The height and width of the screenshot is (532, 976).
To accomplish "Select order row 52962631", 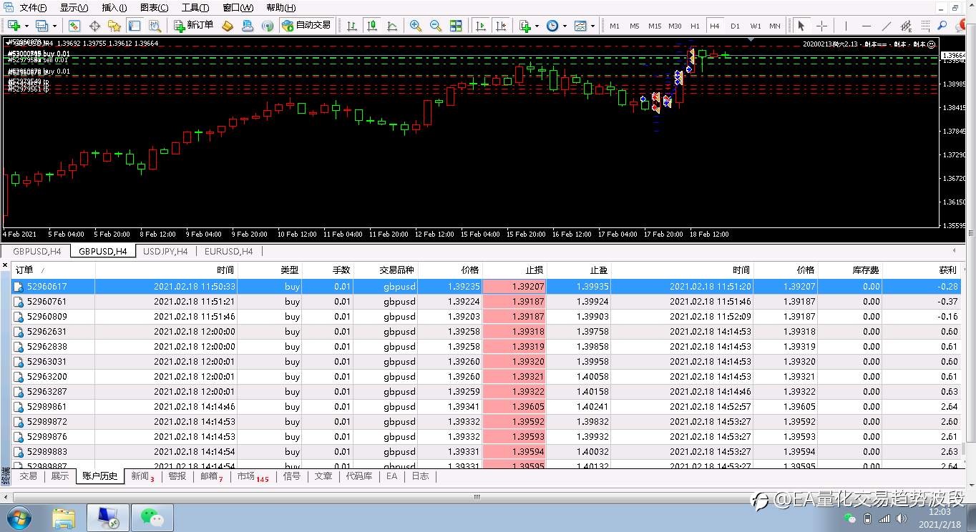I will 486,332.
